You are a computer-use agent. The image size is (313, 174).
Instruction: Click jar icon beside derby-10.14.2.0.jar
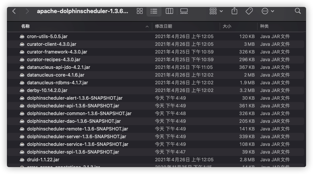(22, 90)
